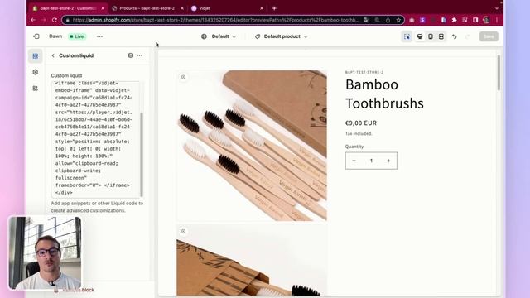
Task: Click the exit editor icon beside Dawn
Action: [36, 36]
